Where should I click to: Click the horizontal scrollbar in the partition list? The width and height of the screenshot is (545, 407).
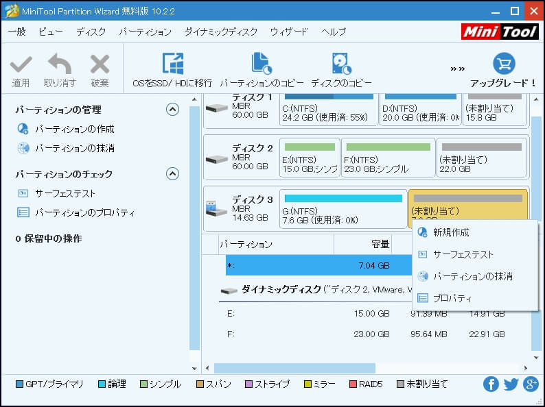point(295,368)
